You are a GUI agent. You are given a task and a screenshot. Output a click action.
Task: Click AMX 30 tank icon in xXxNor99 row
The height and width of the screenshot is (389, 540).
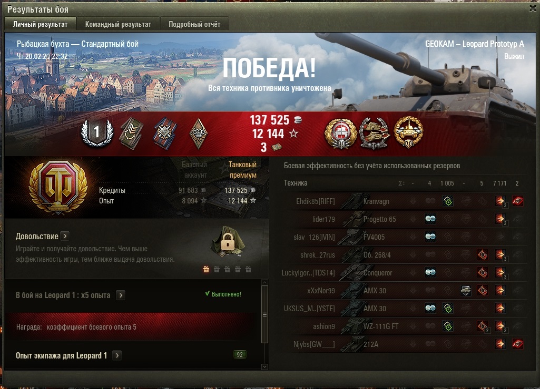[x=351, y=290]
